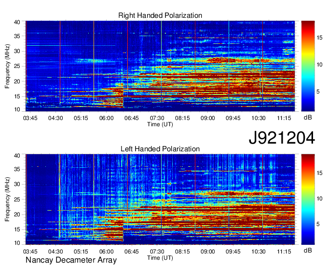Click 08:15 time tick in Right Handed panel
This screenshot has height=266, width=328.
coord(182,118)
